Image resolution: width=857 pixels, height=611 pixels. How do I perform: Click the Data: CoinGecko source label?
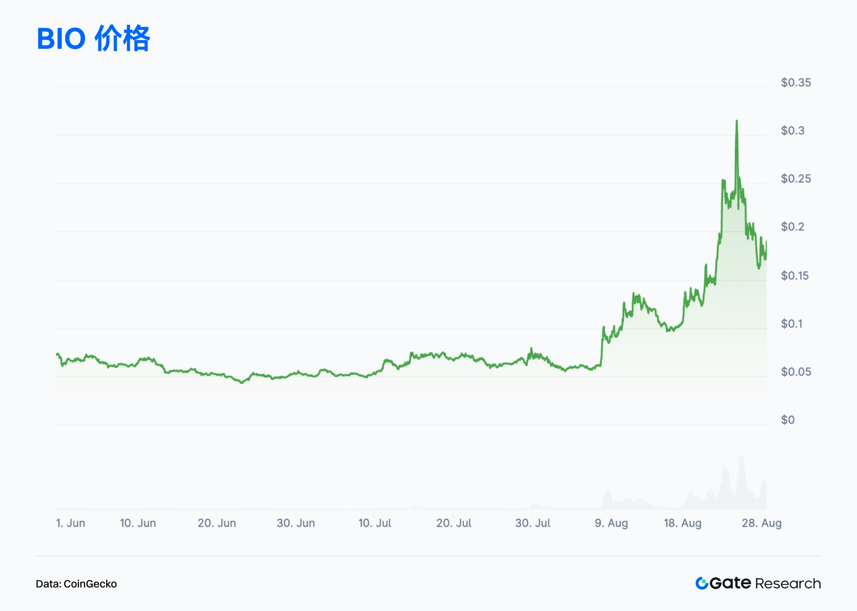click(x=76, y=584)
